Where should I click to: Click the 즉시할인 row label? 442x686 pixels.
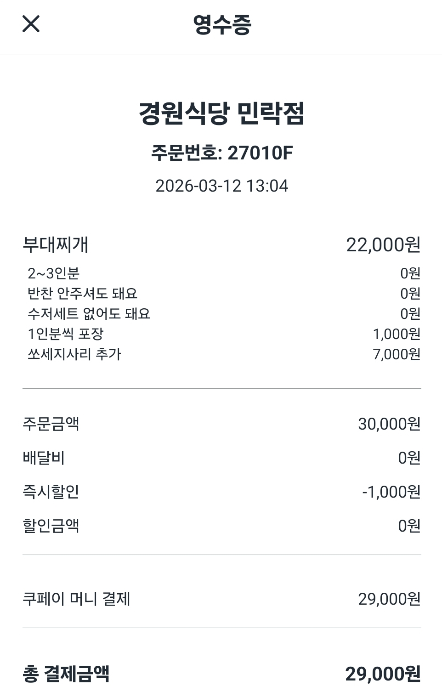[51, 492]
